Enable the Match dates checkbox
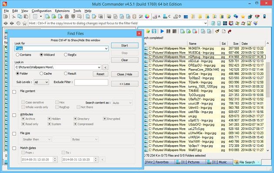274x173 pixels. pyautogui.click(x=14, y=148)
